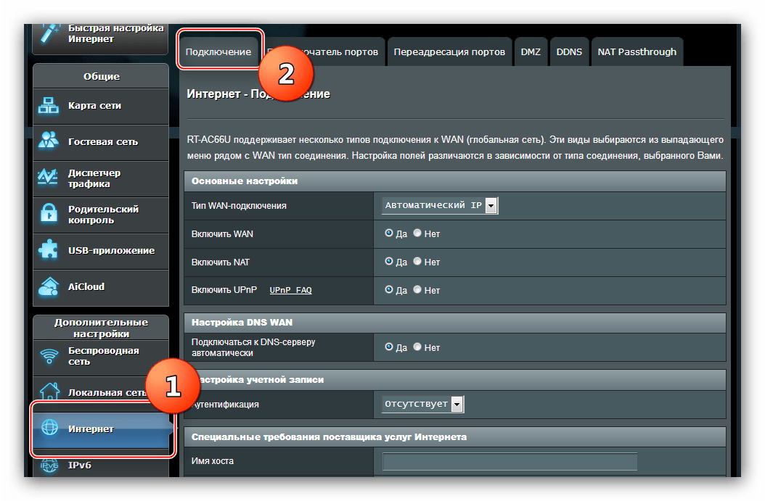Click the Интернет globe icon
The width and height of the screenshot is (765, 501).
[50, 428]
